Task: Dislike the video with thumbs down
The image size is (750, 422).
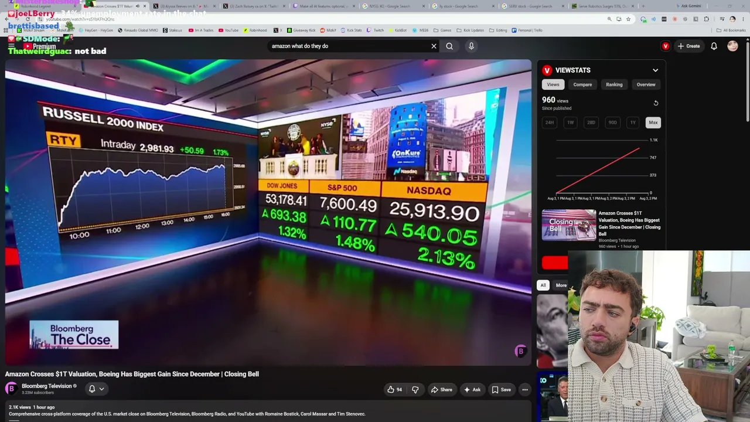Action: tap(415, 390)
